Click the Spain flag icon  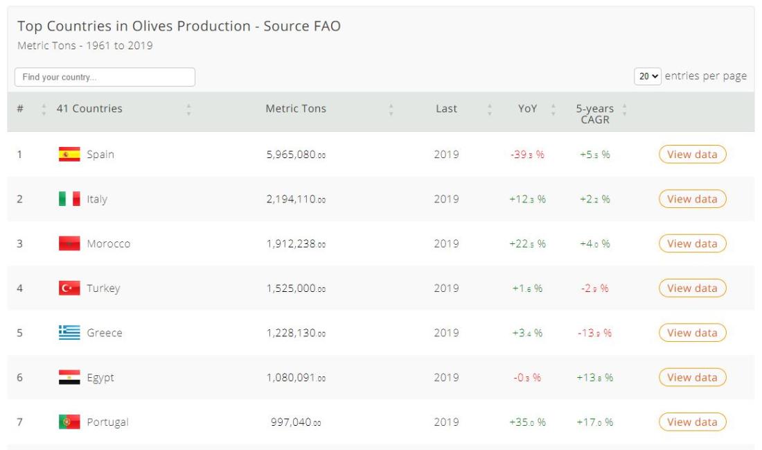click(x=69, y=154)
